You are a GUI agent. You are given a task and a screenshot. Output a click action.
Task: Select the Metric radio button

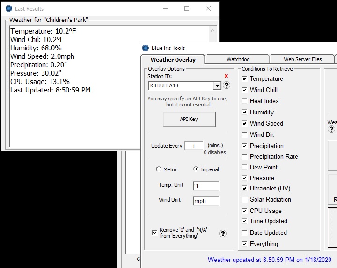coord(158,169)
